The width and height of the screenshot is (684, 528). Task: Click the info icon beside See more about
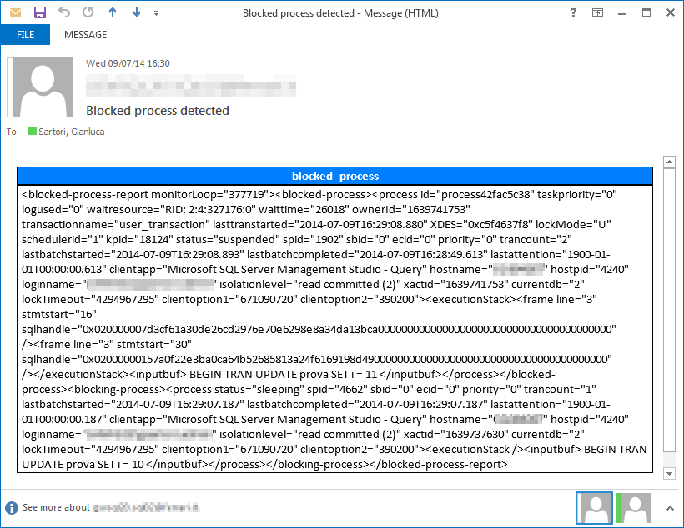coord(12,507)
